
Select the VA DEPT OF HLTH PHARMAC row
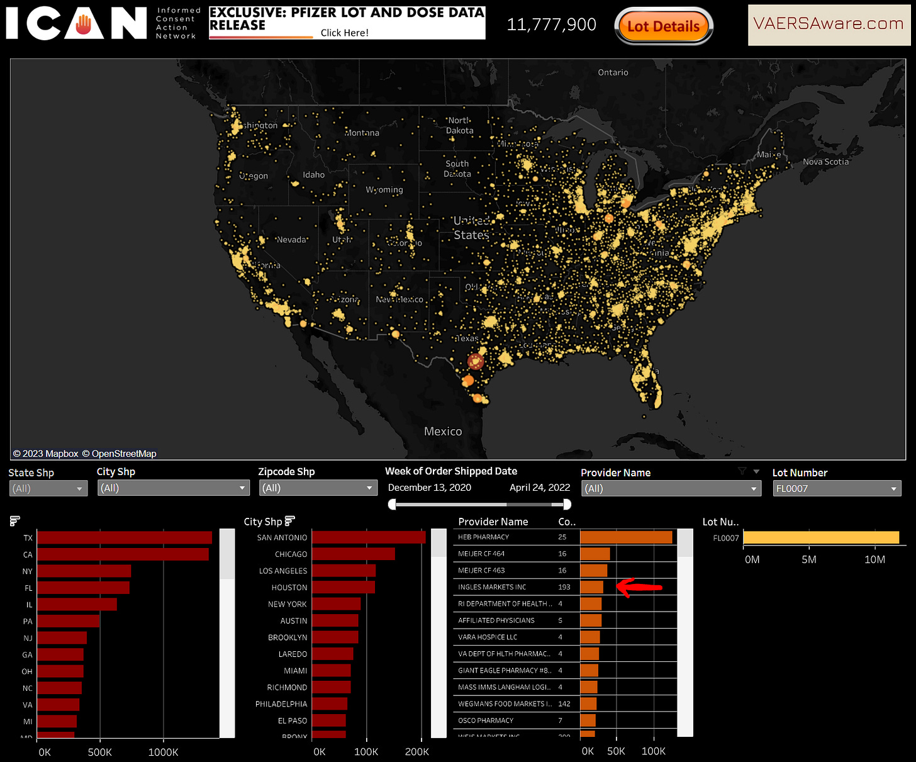point(565,654)
